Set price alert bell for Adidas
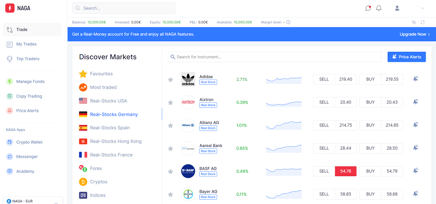 [416, 79]
